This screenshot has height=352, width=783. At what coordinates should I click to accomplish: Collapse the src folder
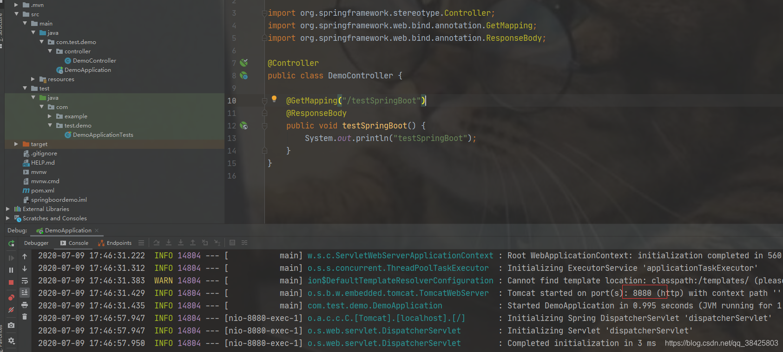[x=17, y=14]
